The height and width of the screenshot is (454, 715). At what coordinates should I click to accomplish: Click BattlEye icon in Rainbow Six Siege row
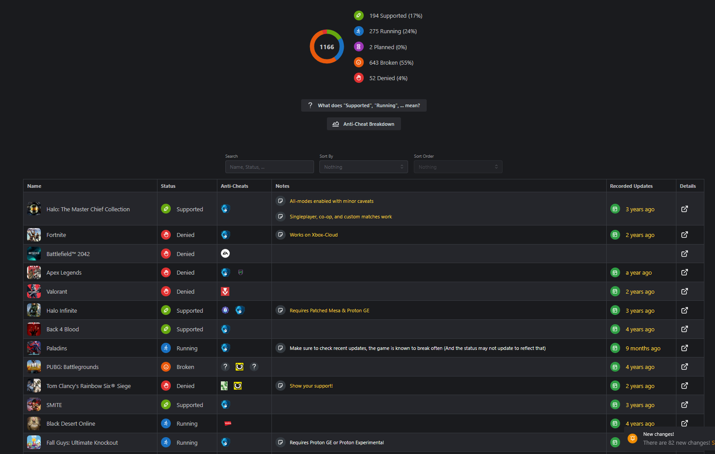coord(238,386)
